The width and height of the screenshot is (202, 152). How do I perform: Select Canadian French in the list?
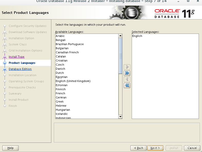pos(87,52)
